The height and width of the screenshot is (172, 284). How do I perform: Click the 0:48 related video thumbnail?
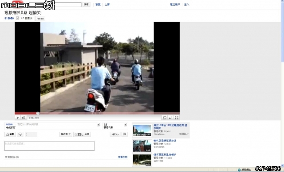coord(142,146)
